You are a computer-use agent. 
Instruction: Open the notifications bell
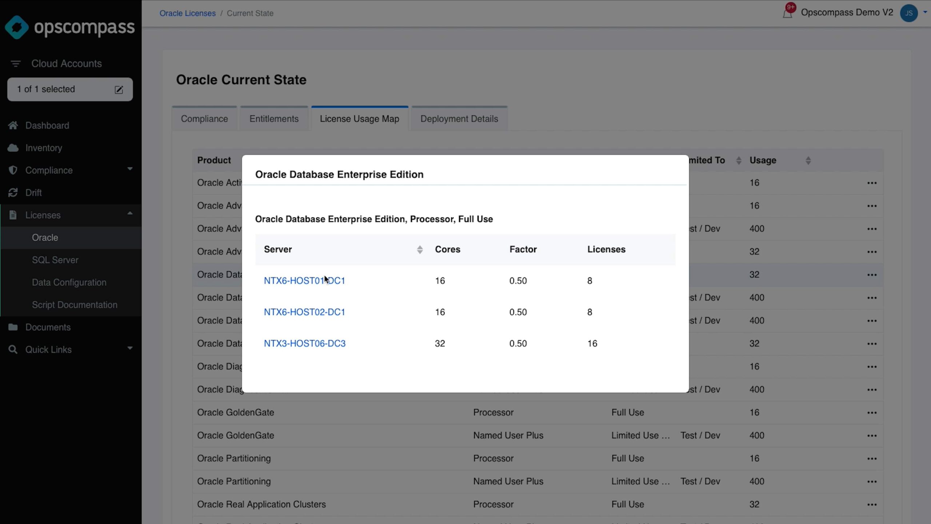pyautogui.click(x=787, y=13)
